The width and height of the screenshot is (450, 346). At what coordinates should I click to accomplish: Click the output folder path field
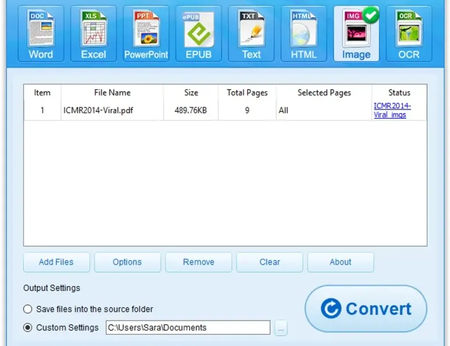click(x=188, y=328)
